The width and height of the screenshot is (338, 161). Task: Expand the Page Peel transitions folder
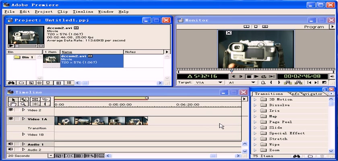(x=255, y=122)
